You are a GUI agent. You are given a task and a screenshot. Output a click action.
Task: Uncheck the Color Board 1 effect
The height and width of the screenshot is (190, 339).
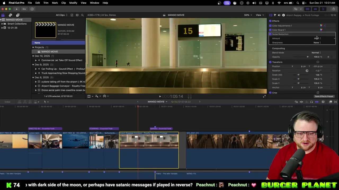click(270, 30)
